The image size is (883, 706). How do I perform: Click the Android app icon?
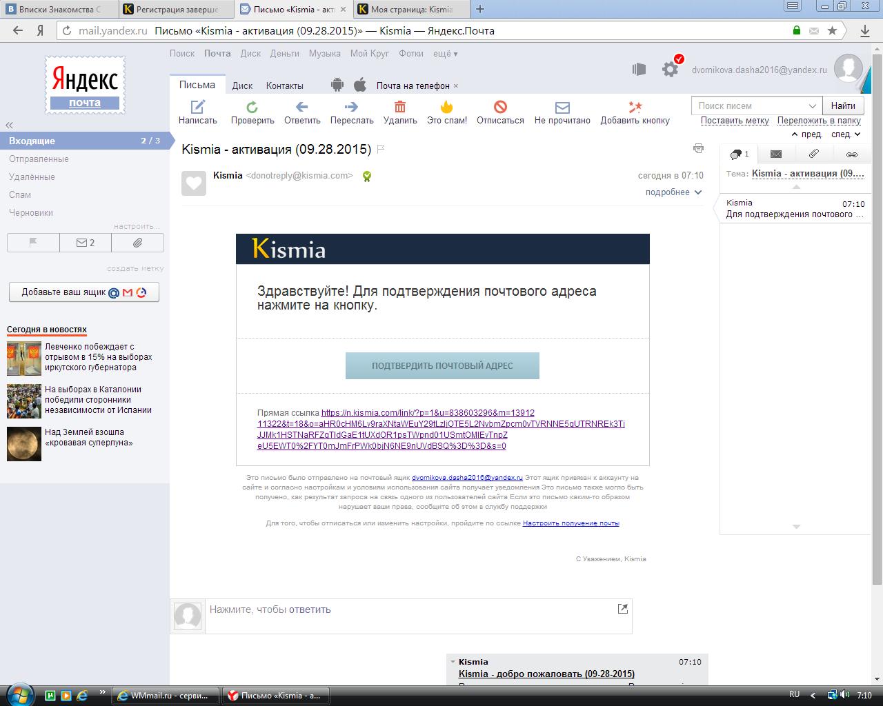tap(337, 85)
